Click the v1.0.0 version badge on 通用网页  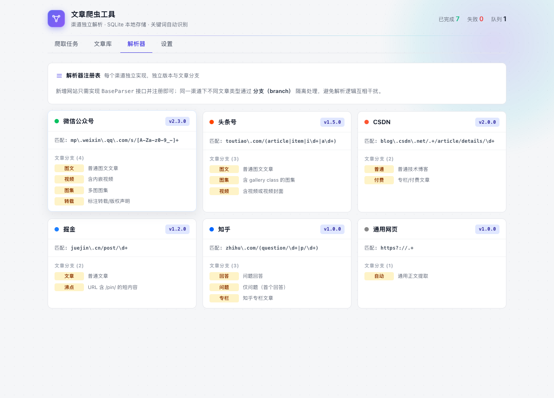[x=487, y=229]
